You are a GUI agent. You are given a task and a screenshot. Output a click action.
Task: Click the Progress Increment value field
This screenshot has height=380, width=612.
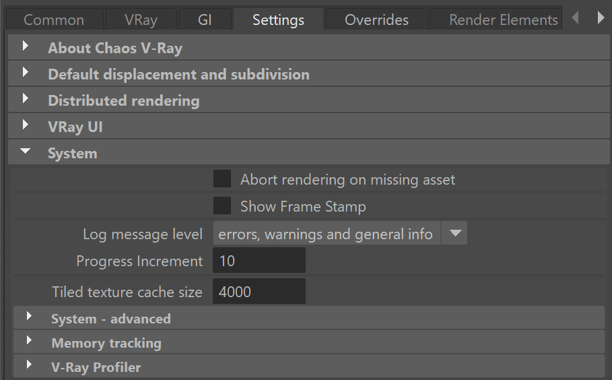click(259, 261)
